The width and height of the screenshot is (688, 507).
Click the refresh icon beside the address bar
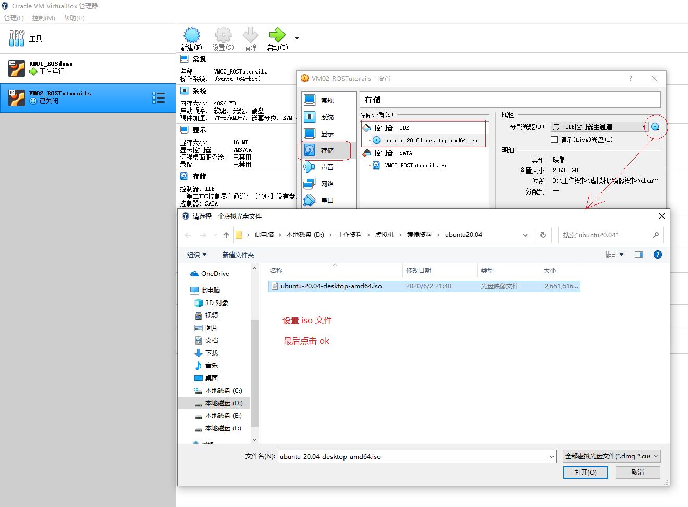(x=543, y=235)
